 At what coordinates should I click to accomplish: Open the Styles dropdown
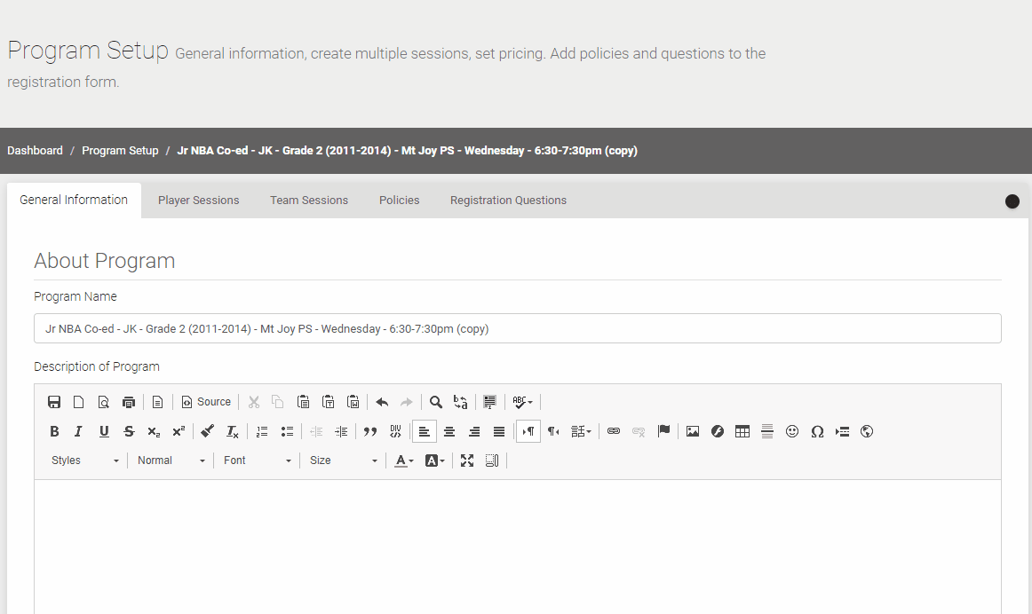pyautogui.click(x=84, y=460)
